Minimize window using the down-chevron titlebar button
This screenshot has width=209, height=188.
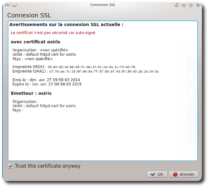click(x=184, y=5)
